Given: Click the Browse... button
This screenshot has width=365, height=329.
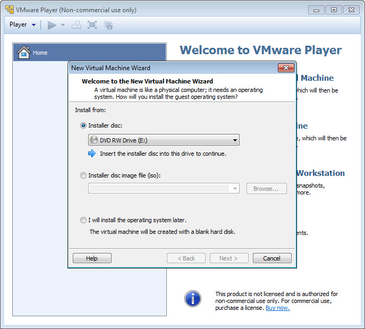Looking at the screenshot, I should click(x=267, y=188).
